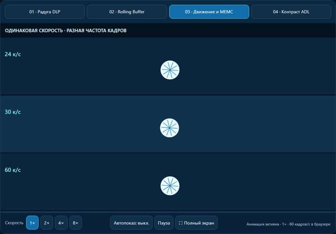Click the 24 к/с label
This screenshot has width=336, height=234.
[x=13, y=54]
